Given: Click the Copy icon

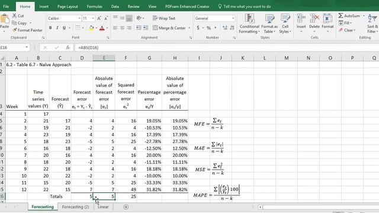Looking at the screenshot, I should tap(14, 23).
